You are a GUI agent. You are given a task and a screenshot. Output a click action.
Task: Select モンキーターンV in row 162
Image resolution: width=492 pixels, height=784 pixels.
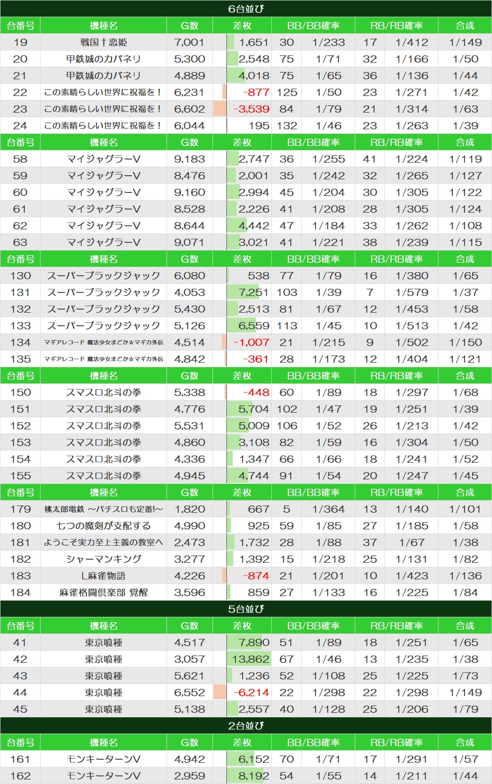click(x=104, y=776)
